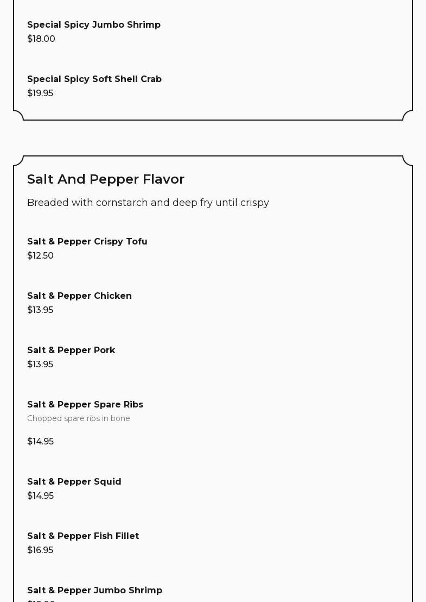Viewport: 426px width, 602px height.
Task: Choose Salt & Pepper Squid
Action: (x=74, y=482)
